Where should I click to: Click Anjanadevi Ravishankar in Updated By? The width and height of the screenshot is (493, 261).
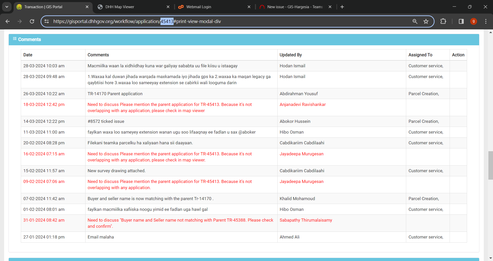point(302,104)
